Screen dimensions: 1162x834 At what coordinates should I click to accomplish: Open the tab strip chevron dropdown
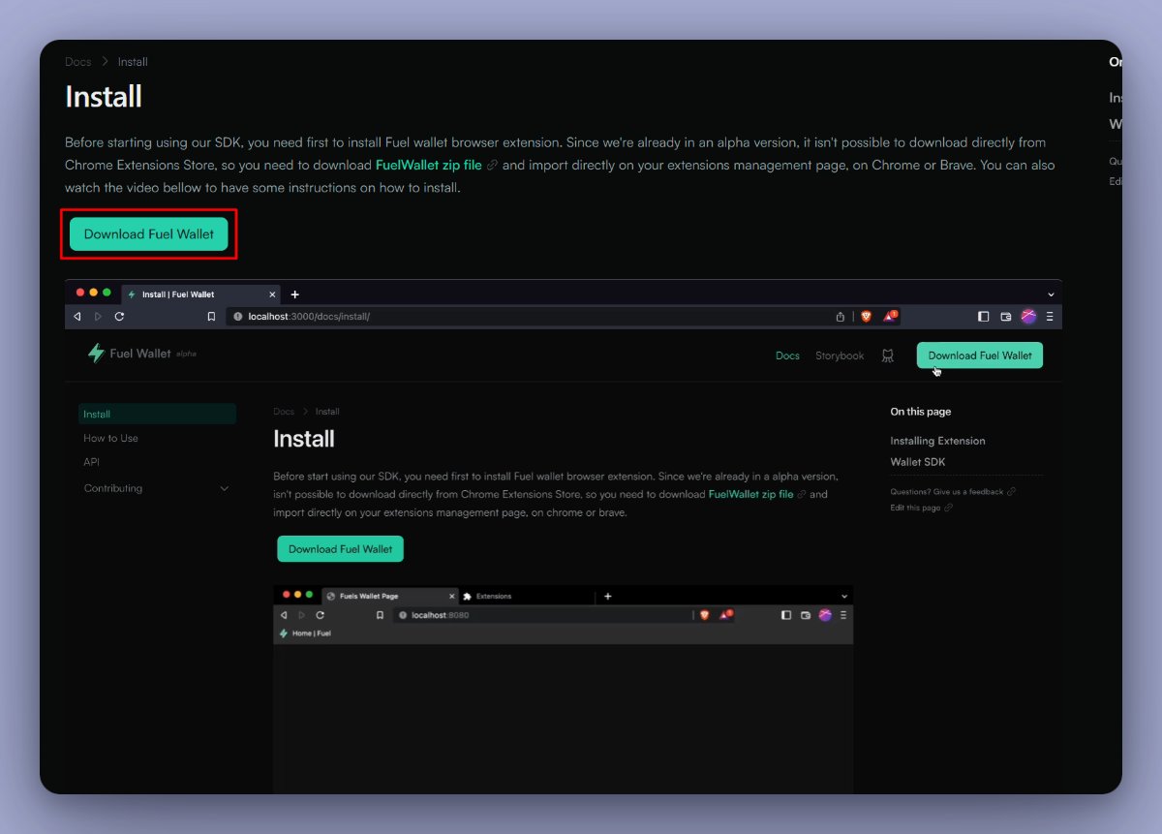click(x=1051, y=293)
